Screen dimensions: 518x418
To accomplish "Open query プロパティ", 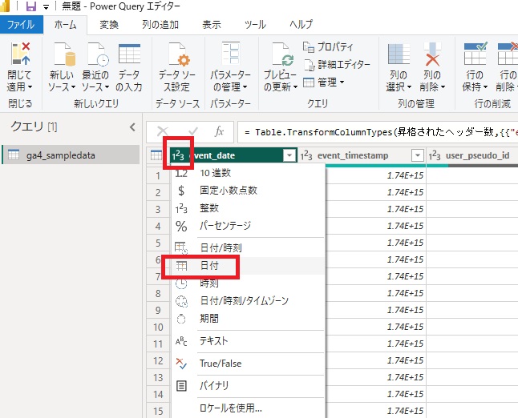I will click(x=328, y=47).
